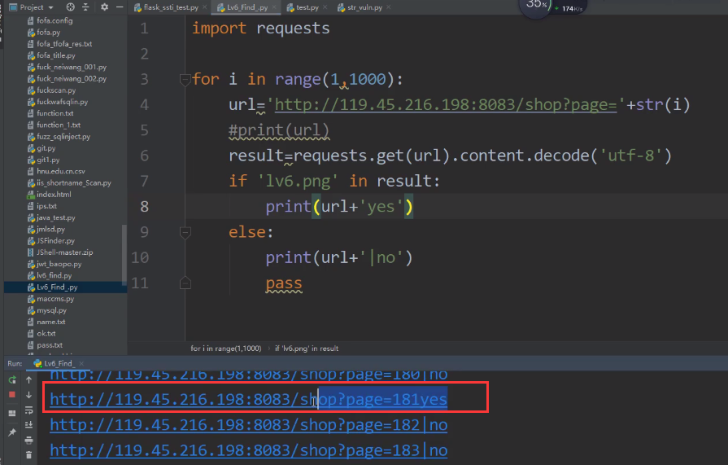Viewport: 728px width, 465px height.
Task: Stop the running Lv6_Find_ script
Action: pyautogui.click(x=12, y=395)
